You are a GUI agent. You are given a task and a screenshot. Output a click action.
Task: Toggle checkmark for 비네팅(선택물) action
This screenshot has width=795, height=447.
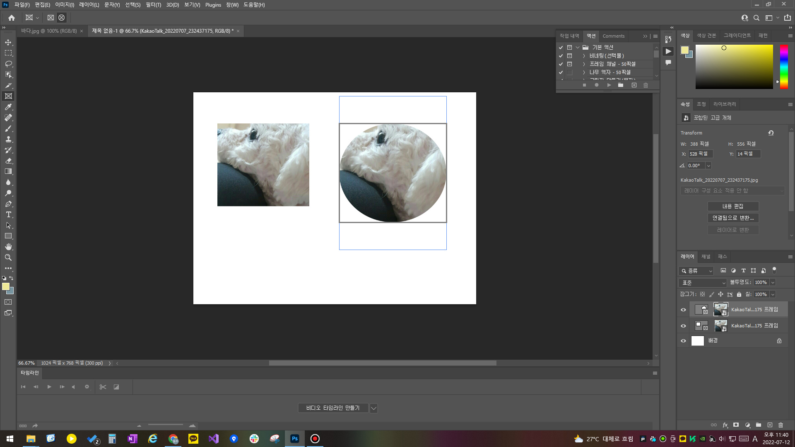coord(561,56)
